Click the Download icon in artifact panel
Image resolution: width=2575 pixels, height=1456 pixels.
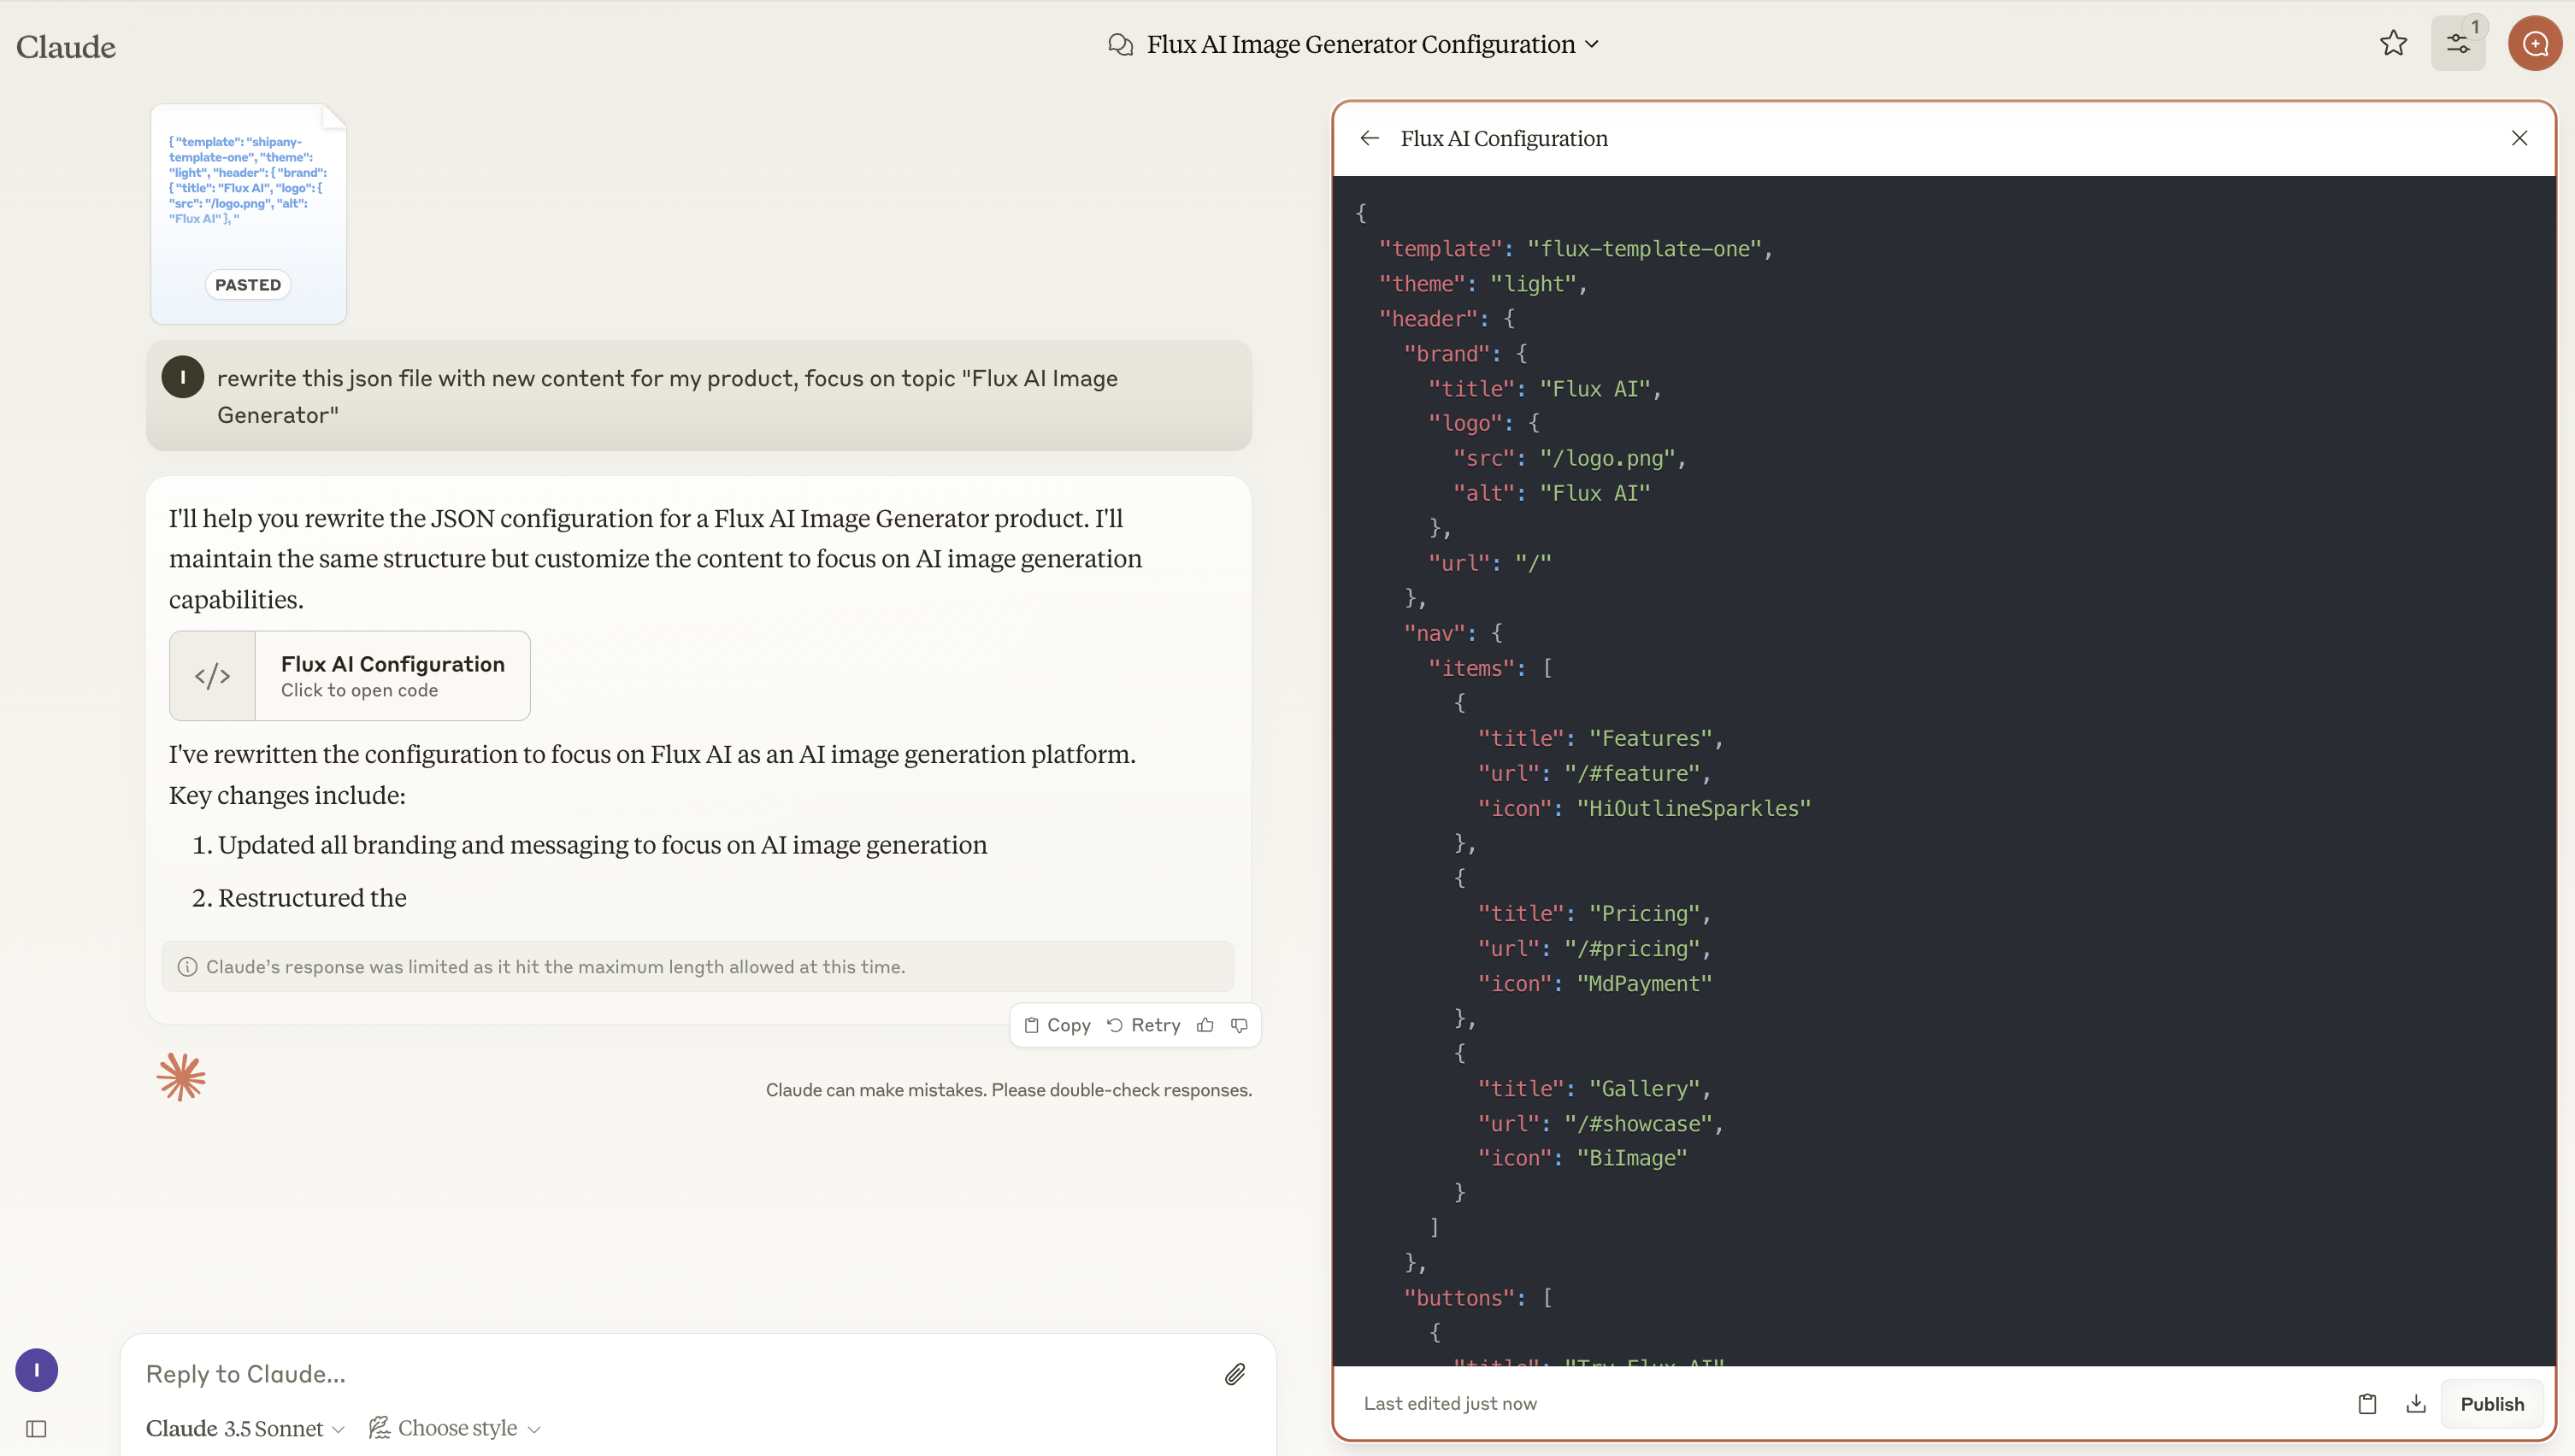tap(2416, 1403)
